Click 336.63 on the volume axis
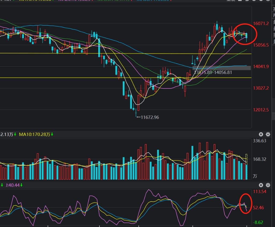 tap(259, 141)
